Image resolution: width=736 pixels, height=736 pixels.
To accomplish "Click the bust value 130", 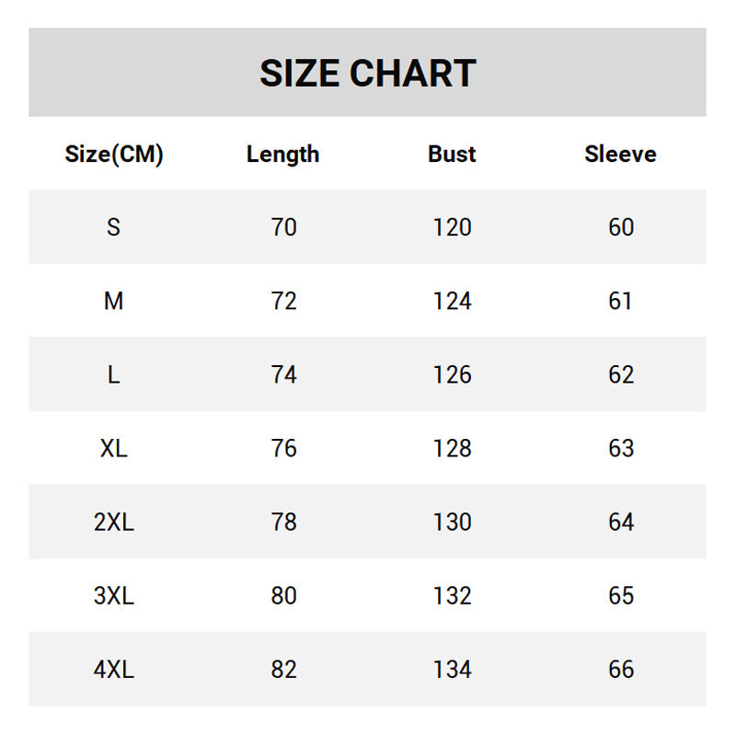I will pyautogui.click(x=452, y=522).
